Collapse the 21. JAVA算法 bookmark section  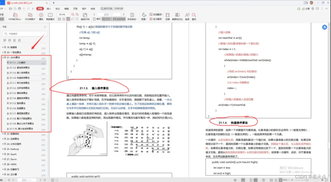pyautogui.click(x=4, y=57)
